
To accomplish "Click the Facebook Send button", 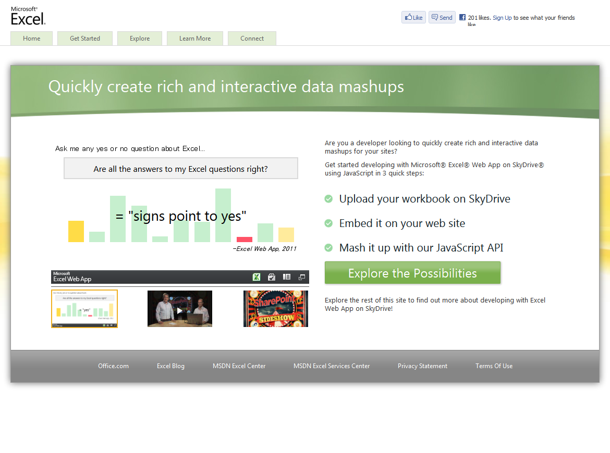I will [442, 18].
